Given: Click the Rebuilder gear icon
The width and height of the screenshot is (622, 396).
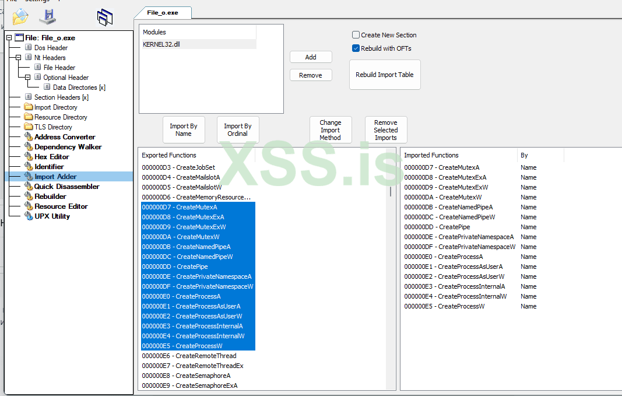Looking at the screenshot, I should pyautogui.click(x=29, y=196).
